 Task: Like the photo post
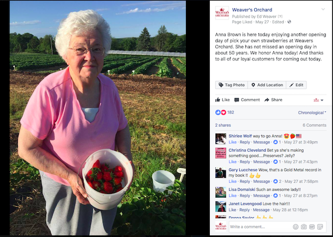coord(223,100)
